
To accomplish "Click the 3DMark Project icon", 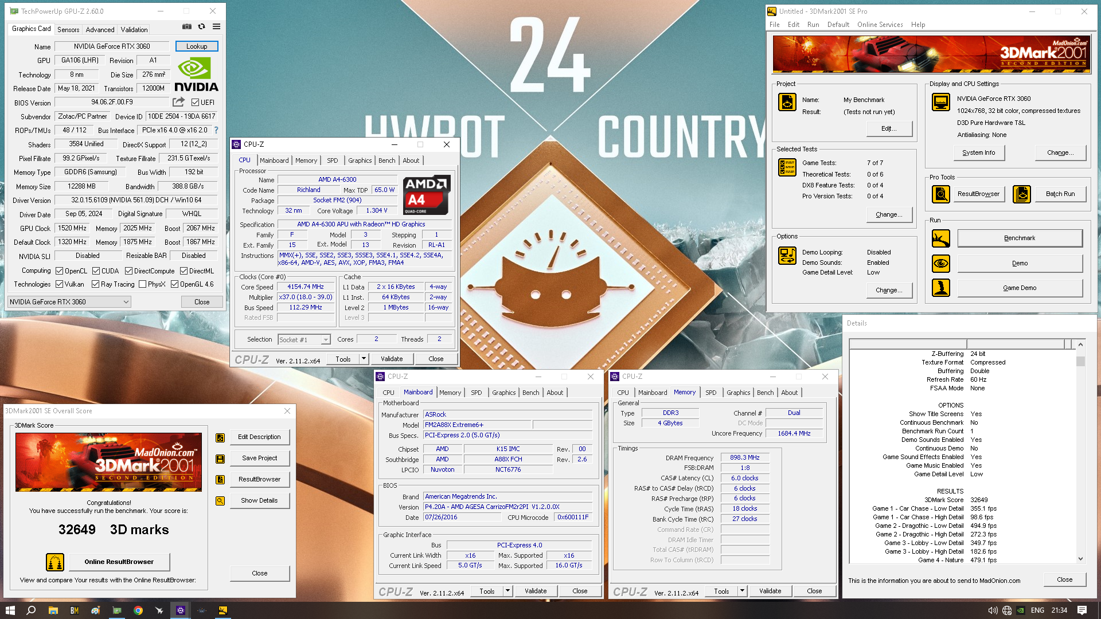I will click(x=787, y=103).
